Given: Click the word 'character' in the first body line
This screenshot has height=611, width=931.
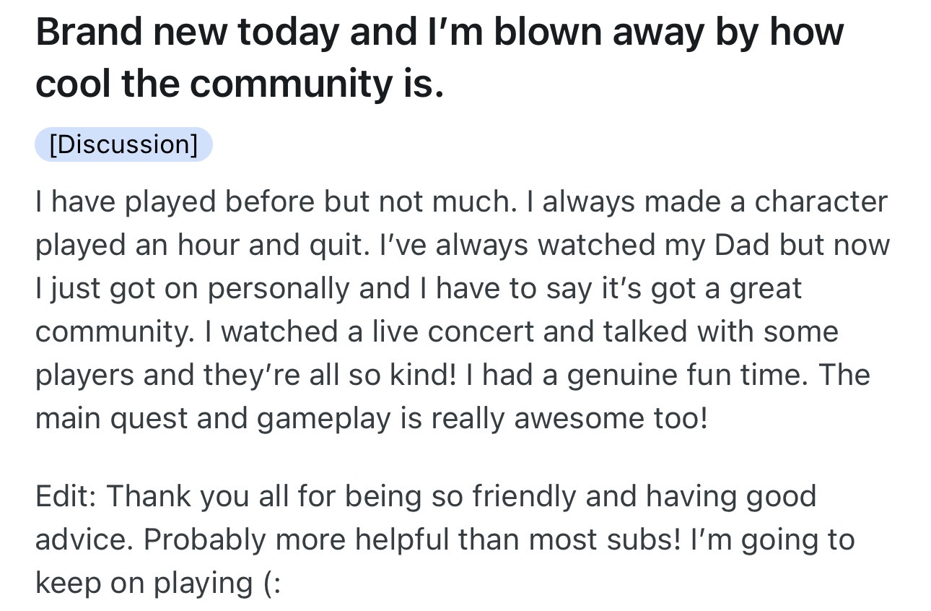Looking at the screenshot, I should click(x=821, y=201).
